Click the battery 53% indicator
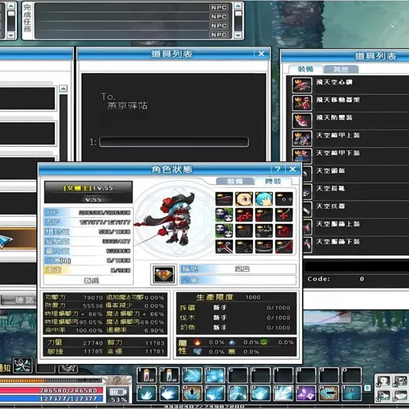This screenshot has width=409, height=409. click(x=118, y=395)
